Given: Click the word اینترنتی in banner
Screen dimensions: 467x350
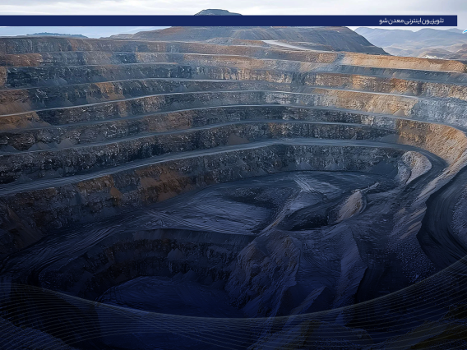Looking at the screenshot, I should 414,21.
